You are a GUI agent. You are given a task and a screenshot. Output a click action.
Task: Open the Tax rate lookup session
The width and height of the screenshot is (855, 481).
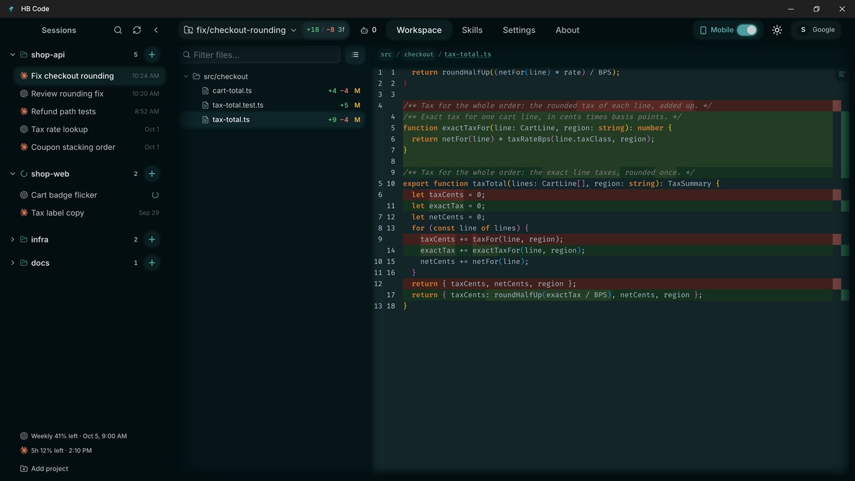(x=89, y=129)
